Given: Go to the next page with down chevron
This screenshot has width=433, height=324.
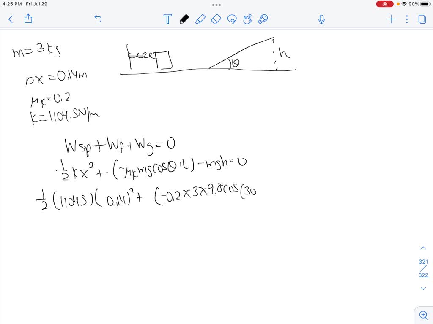Looking at the screenshot, I should [x=423, y=288].
